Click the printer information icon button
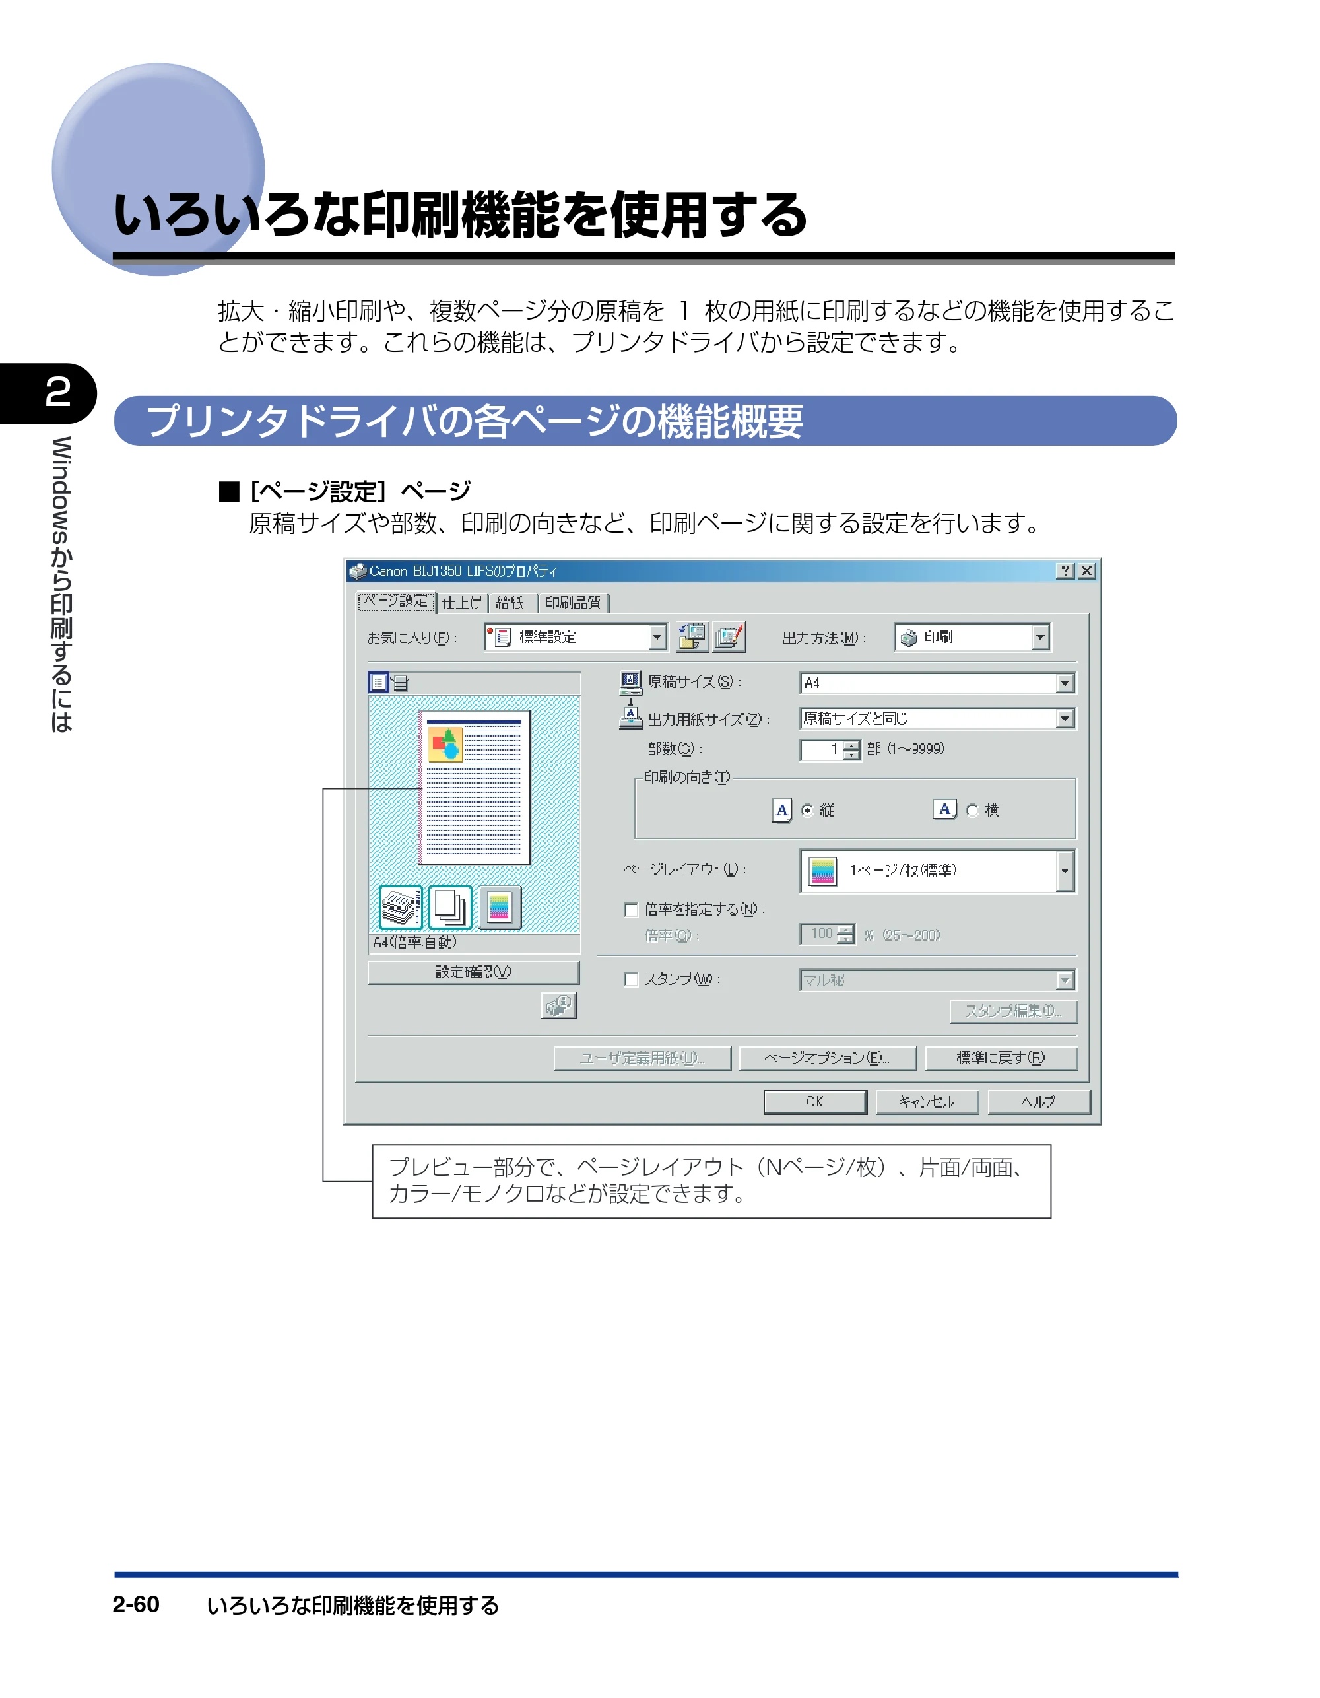The width and height of the screenshot is (1320, 1698). click(x=558, y=1005)
